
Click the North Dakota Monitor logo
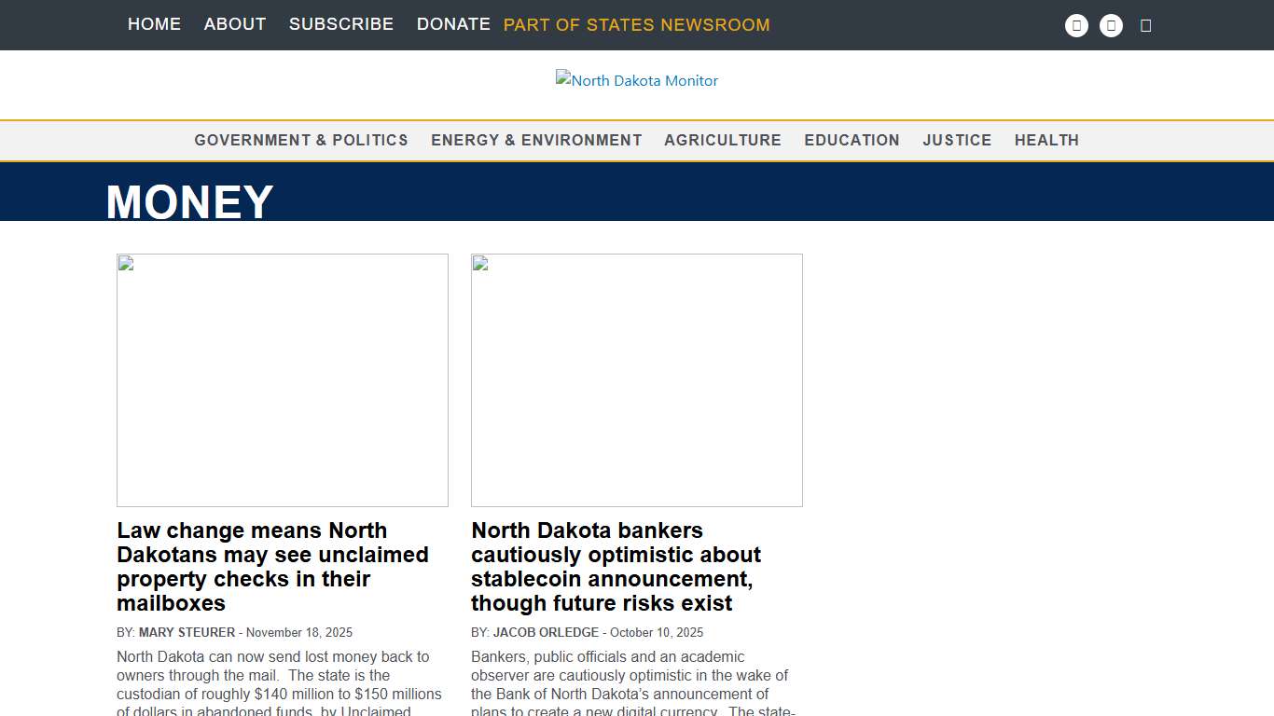pyautogui.click(x=637, y=80)
